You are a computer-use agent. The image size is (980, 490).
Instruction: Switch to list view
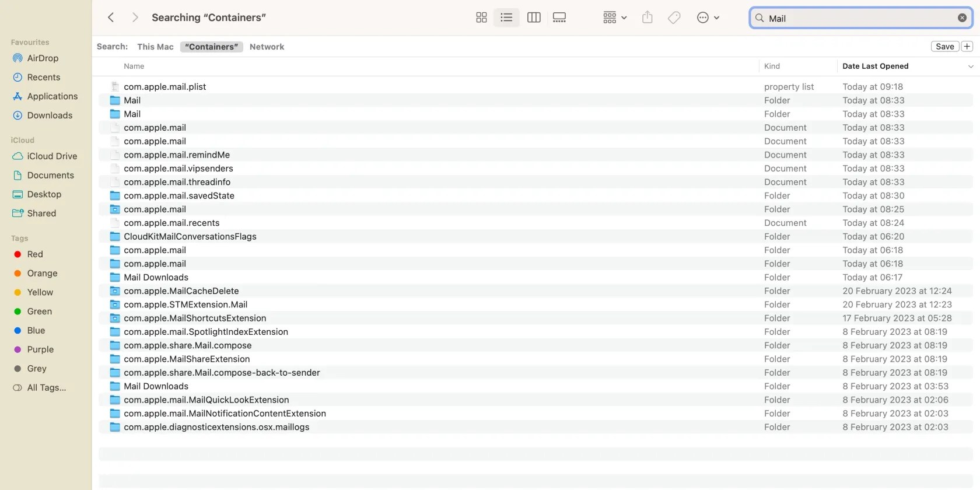point(506,17)
